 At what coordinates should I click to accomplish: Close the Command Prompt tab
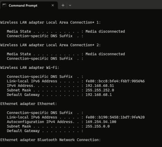pos(53,5)
